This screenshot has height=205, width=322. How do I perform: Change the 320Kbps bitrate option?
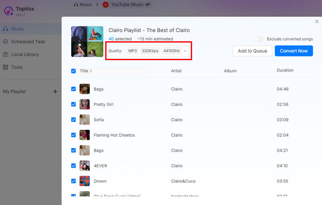pyautogui.click(x=150, y=51)
